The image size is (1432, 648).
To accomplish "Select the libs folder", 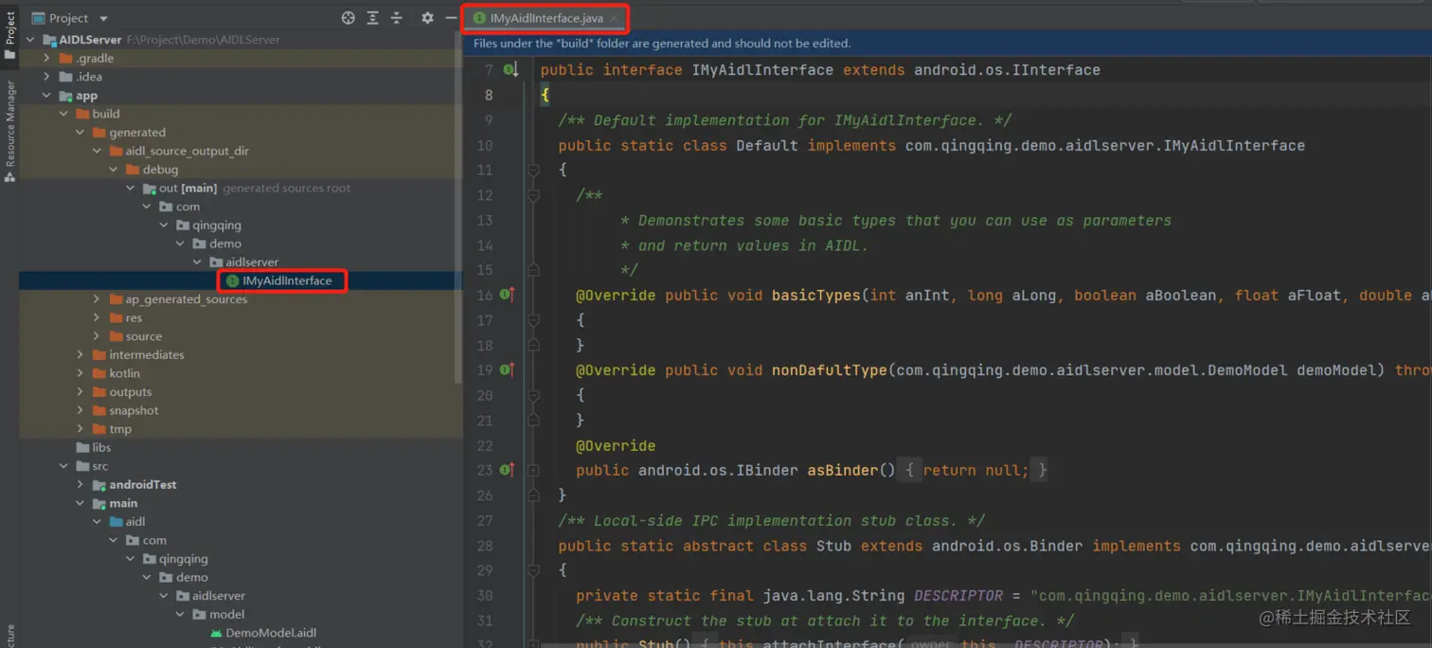I will 94,447.
